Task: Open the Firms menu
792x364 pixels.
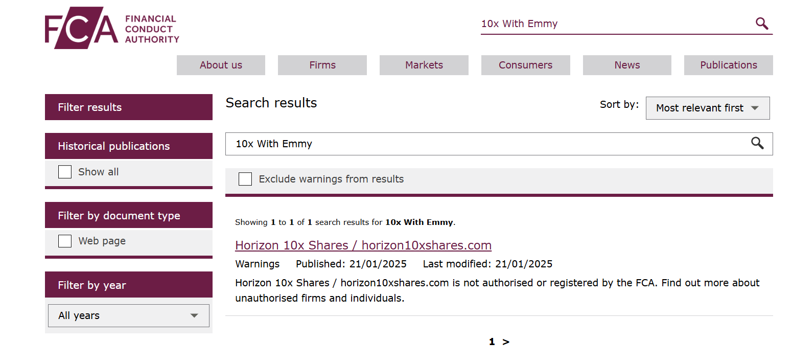Action: 322,65
